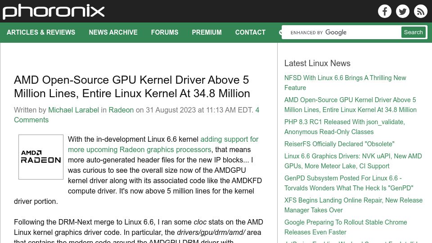432x243 pixels.
Task: Open 'Linux 6.6 Graphics Drivers' news link
Action: tap(353, 161)
